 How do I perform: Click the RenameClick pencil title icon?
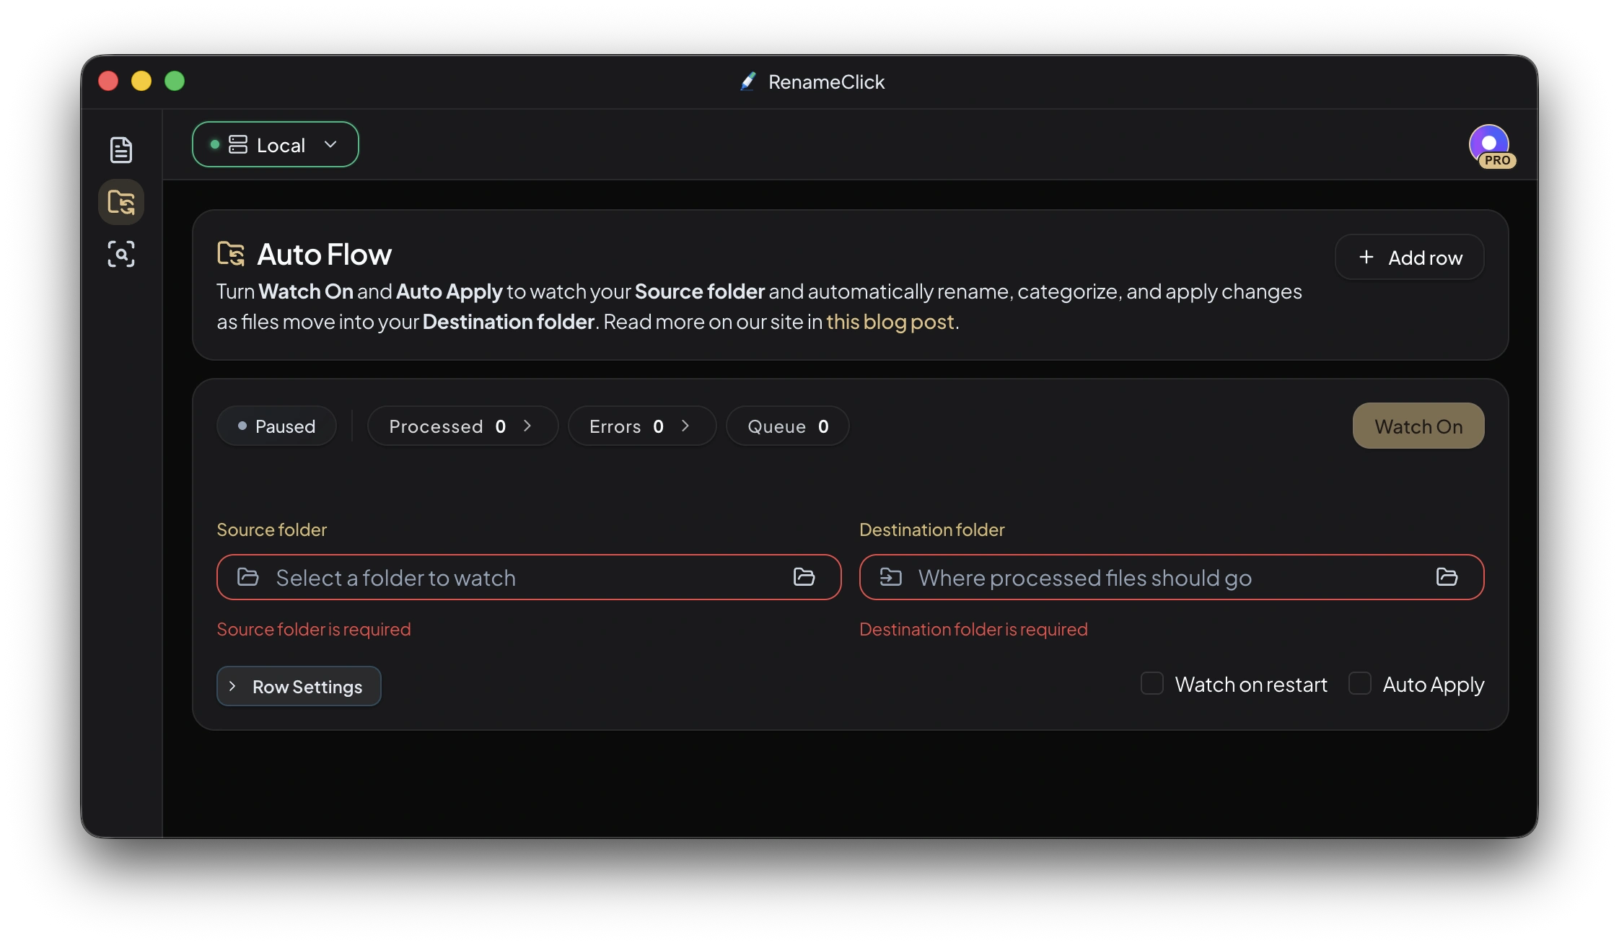748,82
